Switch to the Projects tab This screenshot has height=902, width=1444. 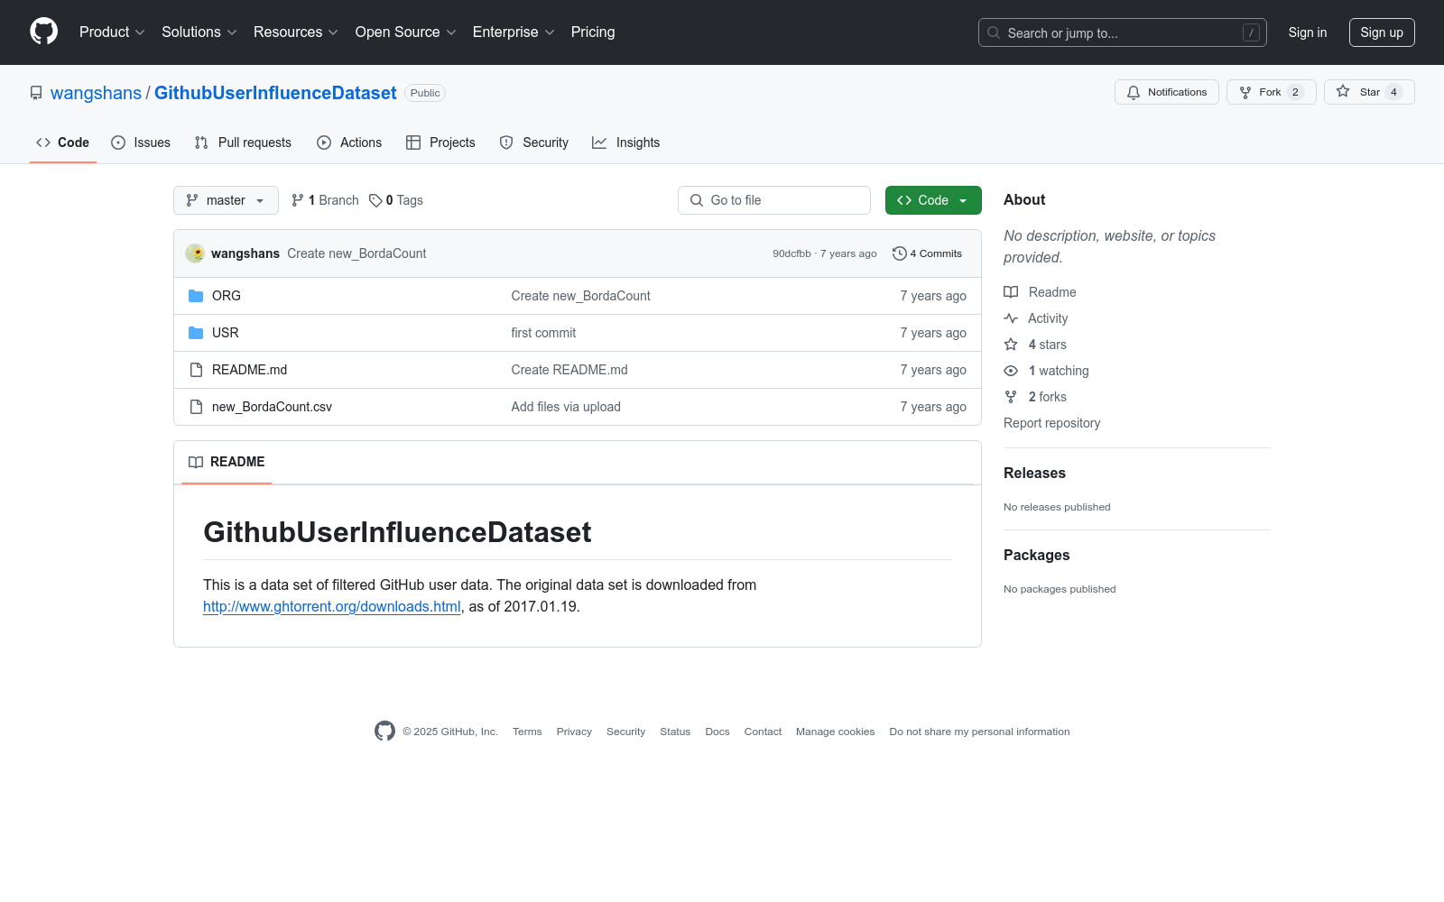tap(440, 143)
